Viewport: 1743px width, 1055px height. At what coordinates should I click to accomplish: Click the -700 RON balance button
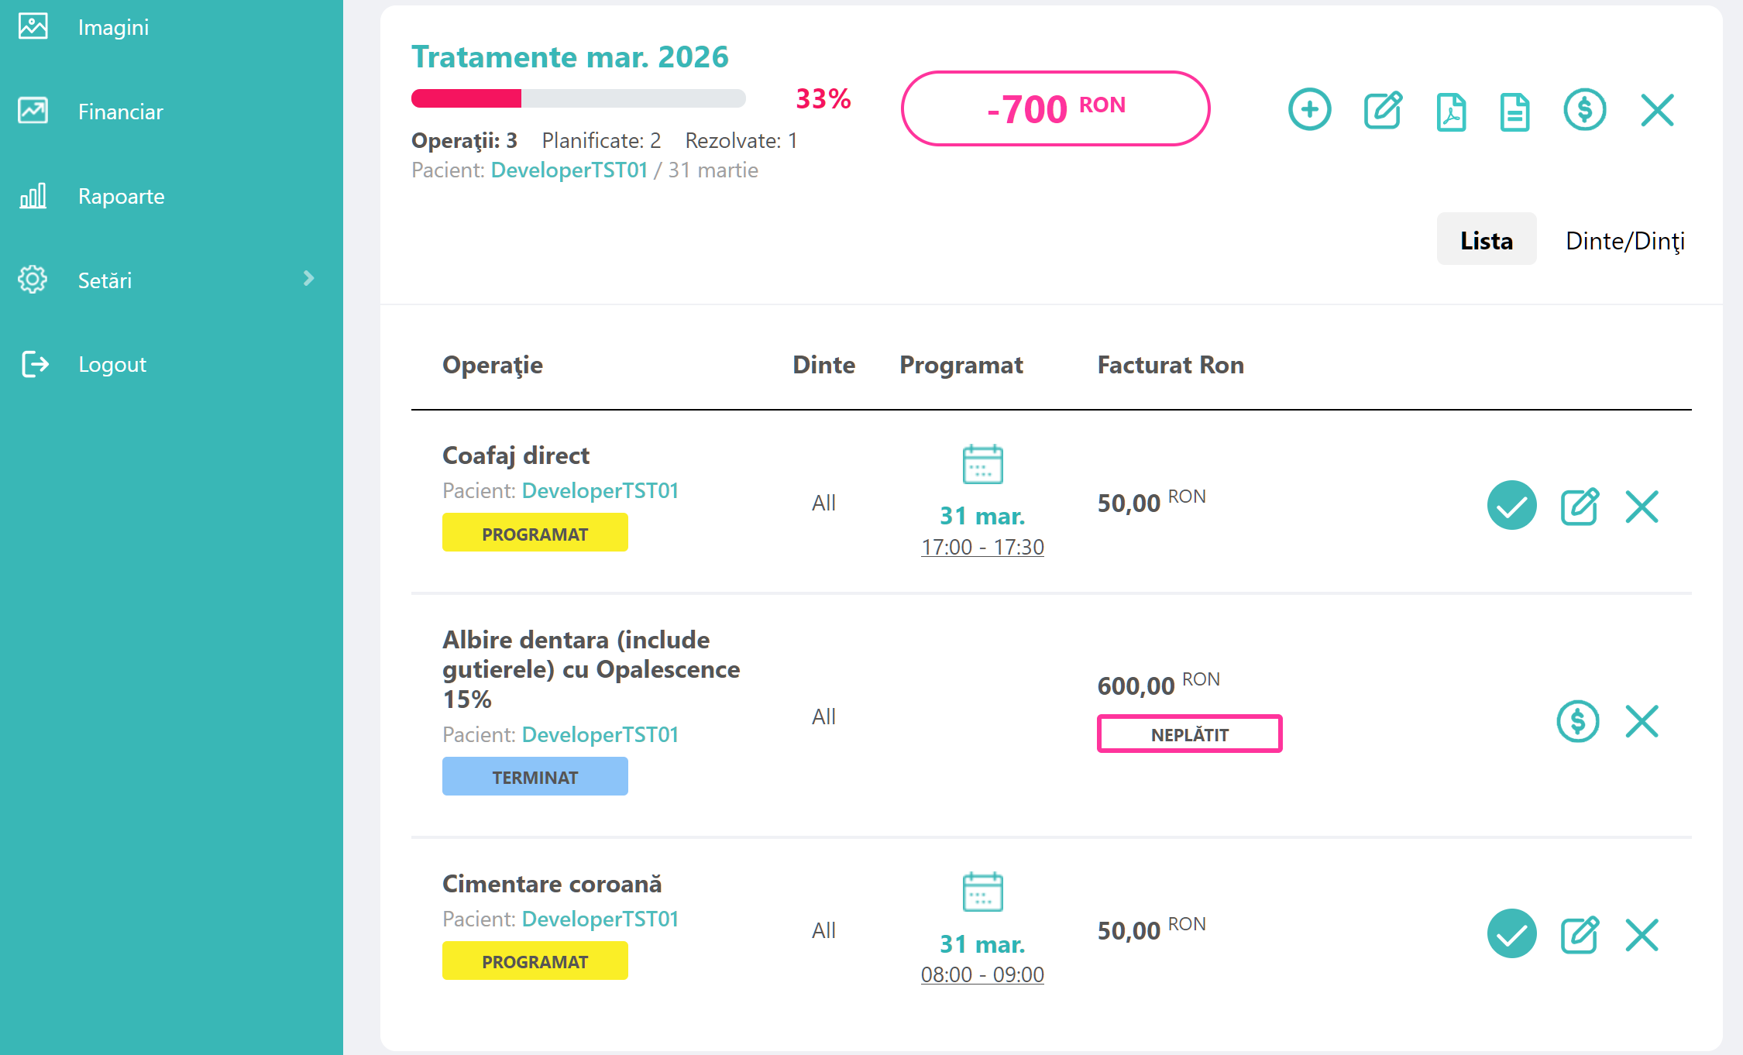1055,108
